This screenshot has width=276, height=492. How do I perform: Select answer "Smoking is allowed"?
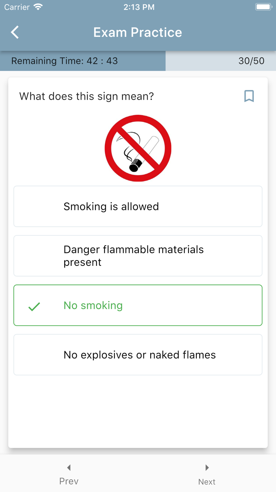tap(138, 206)
